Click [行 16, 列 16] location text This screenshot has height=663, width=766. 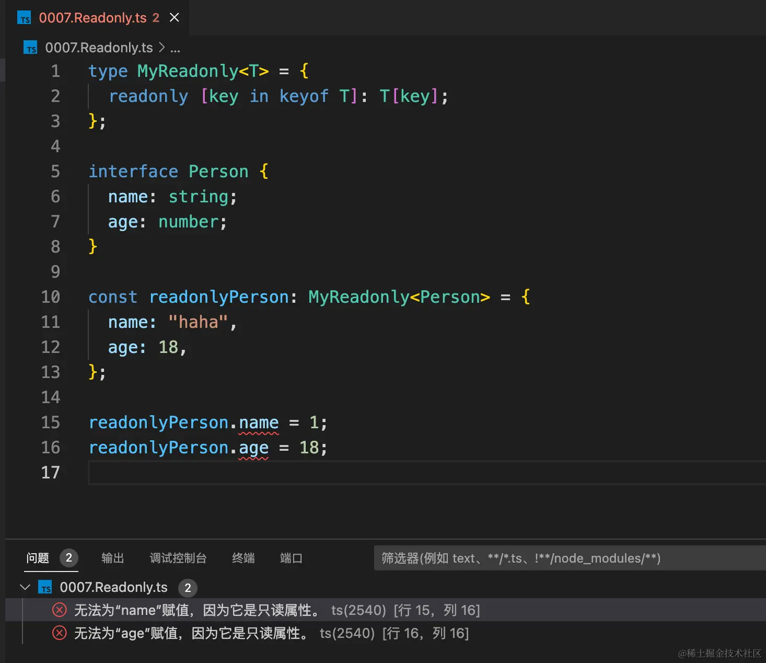(425, 633)
